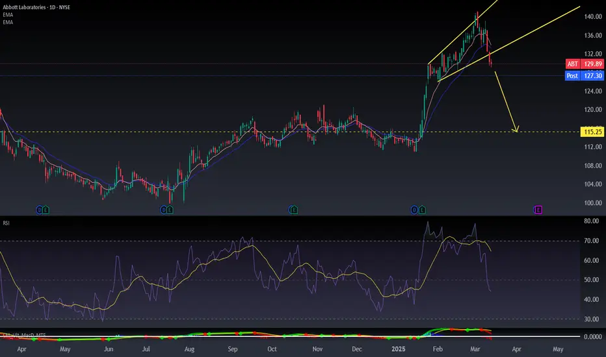Image resolution: width=606 pixels, height=357 pixels.
Task: Click the 140.00 price axis label
Action: click(593, 17)
